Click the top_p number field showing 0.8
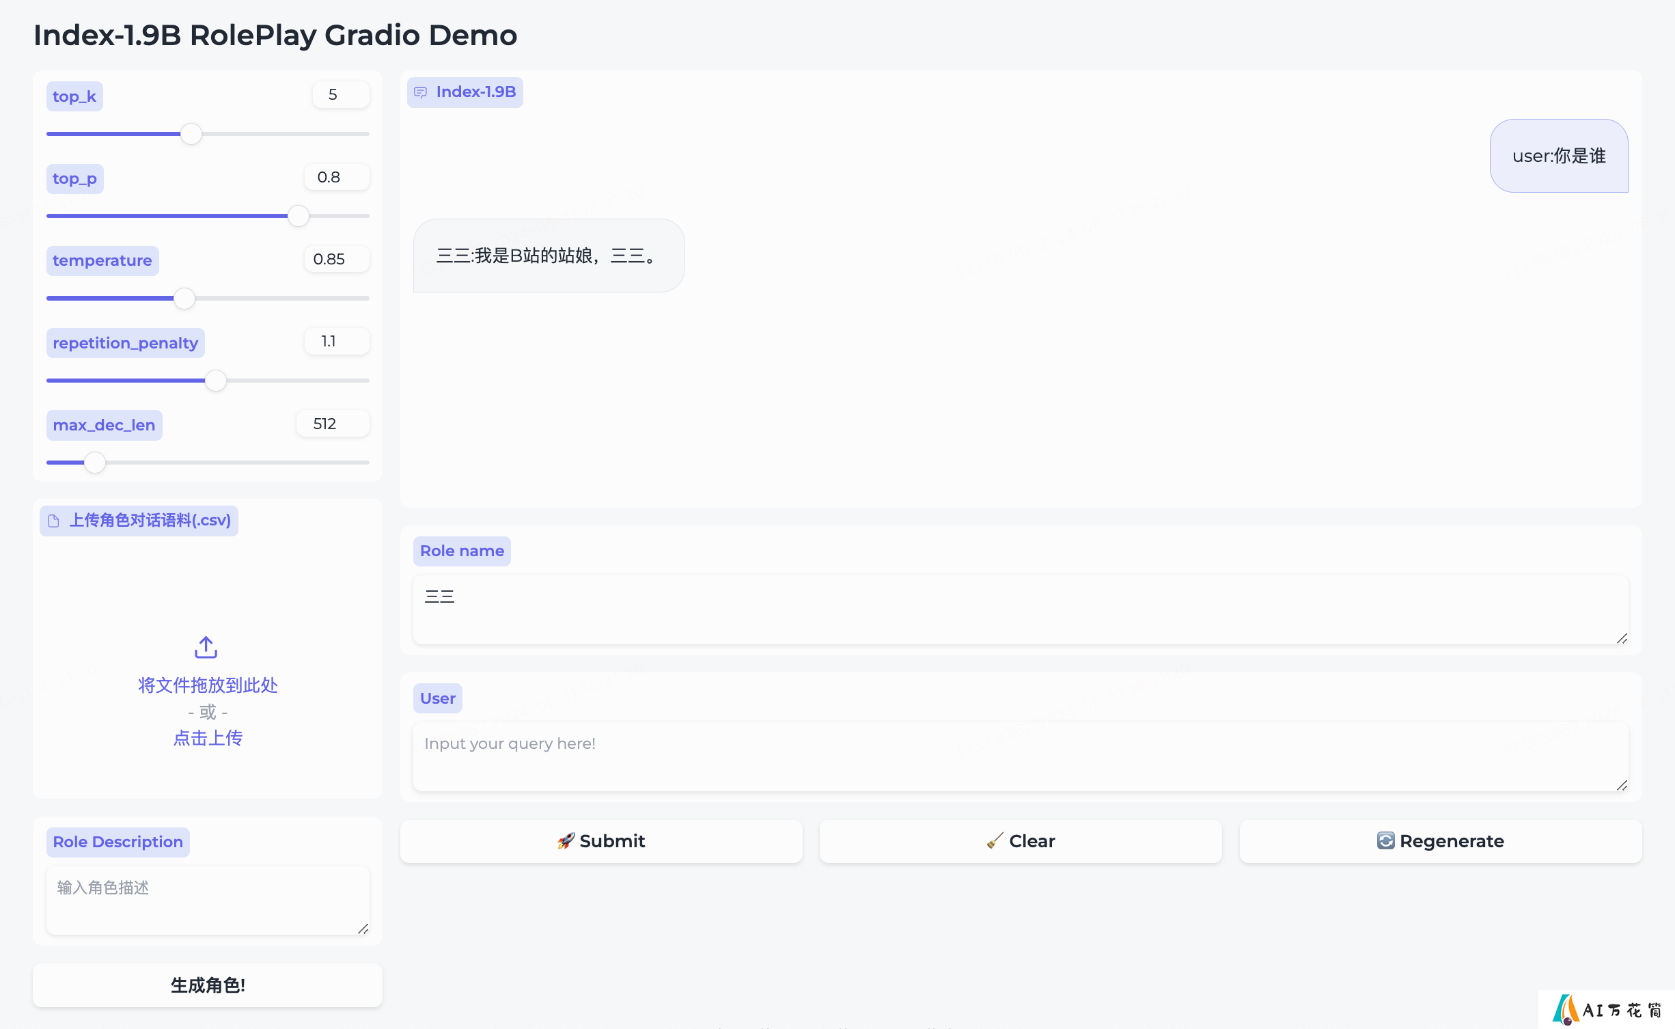Screen dimensions: 1675x1029 click(337, 178)
